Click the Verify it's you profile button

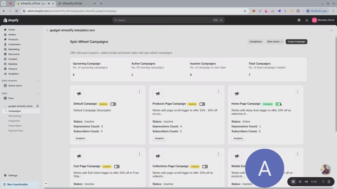point(317,11)
